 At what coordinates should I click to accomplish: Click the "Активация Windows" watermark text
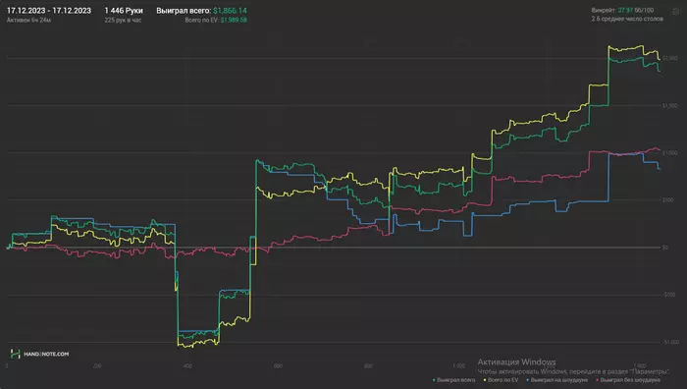[516, 362]
